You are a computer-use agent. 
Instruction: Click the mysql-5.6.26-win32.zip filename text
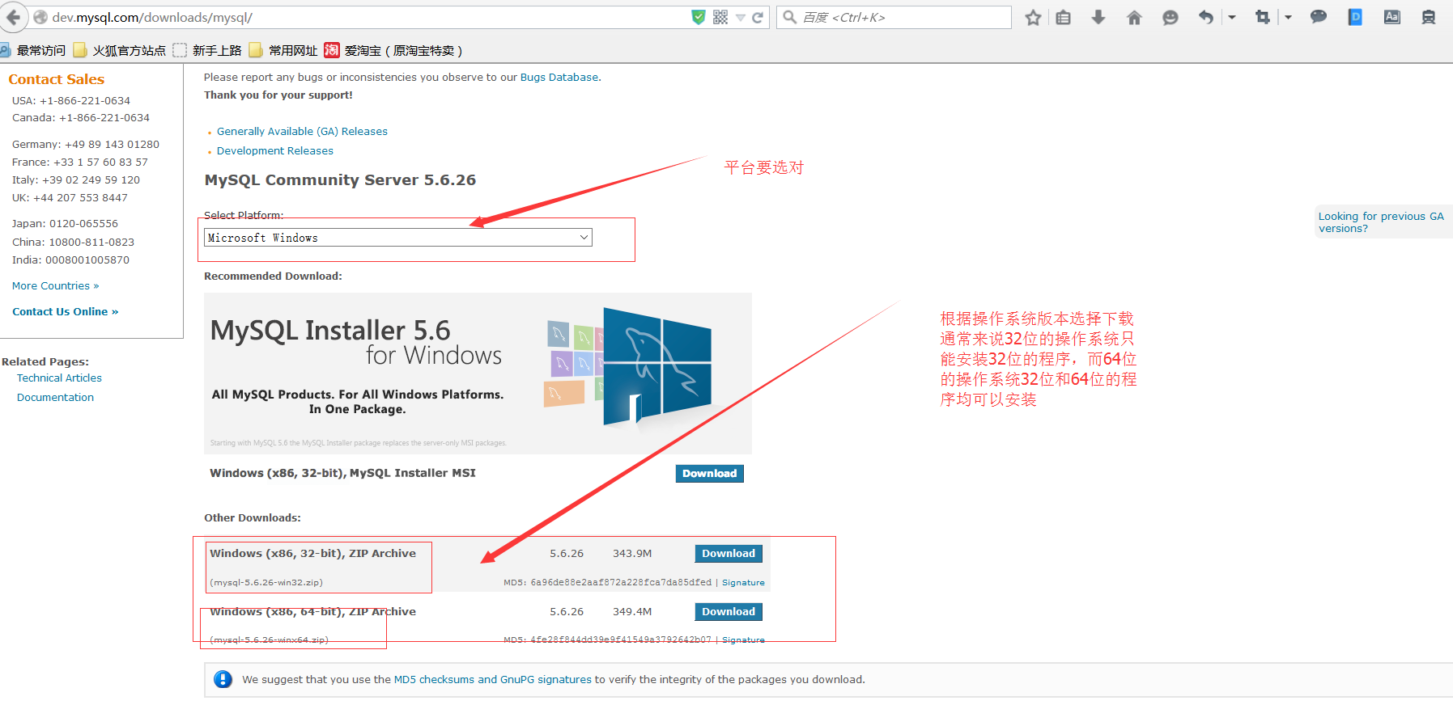266,583
